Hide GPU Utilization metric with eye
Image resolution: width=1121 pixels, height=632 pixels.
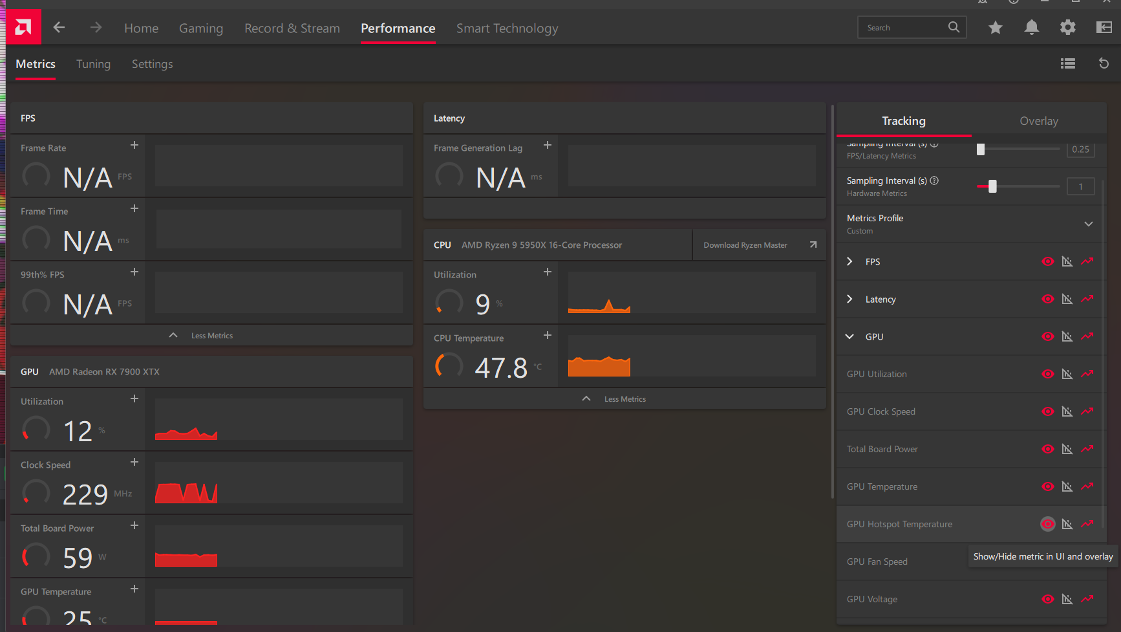[1048, 374]
